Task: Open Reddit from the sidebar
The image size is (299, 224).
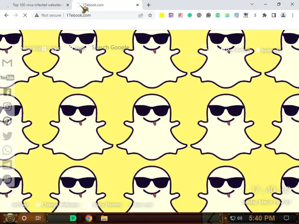Action: (7, 179)
